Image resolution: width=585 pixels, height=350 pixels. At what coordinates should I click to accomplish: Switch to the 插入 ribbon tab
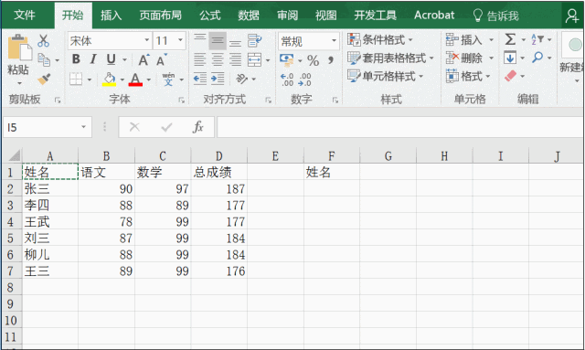pyautogui.click(x=112, y=16)
